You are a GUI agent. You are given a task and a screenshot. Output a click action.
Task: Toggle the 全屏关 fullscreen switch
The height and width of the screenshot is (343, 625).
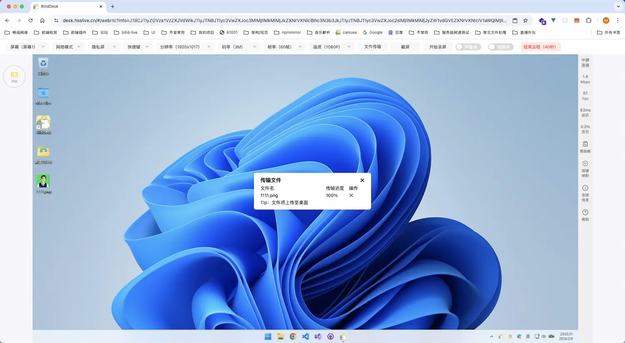pos(500,47)
